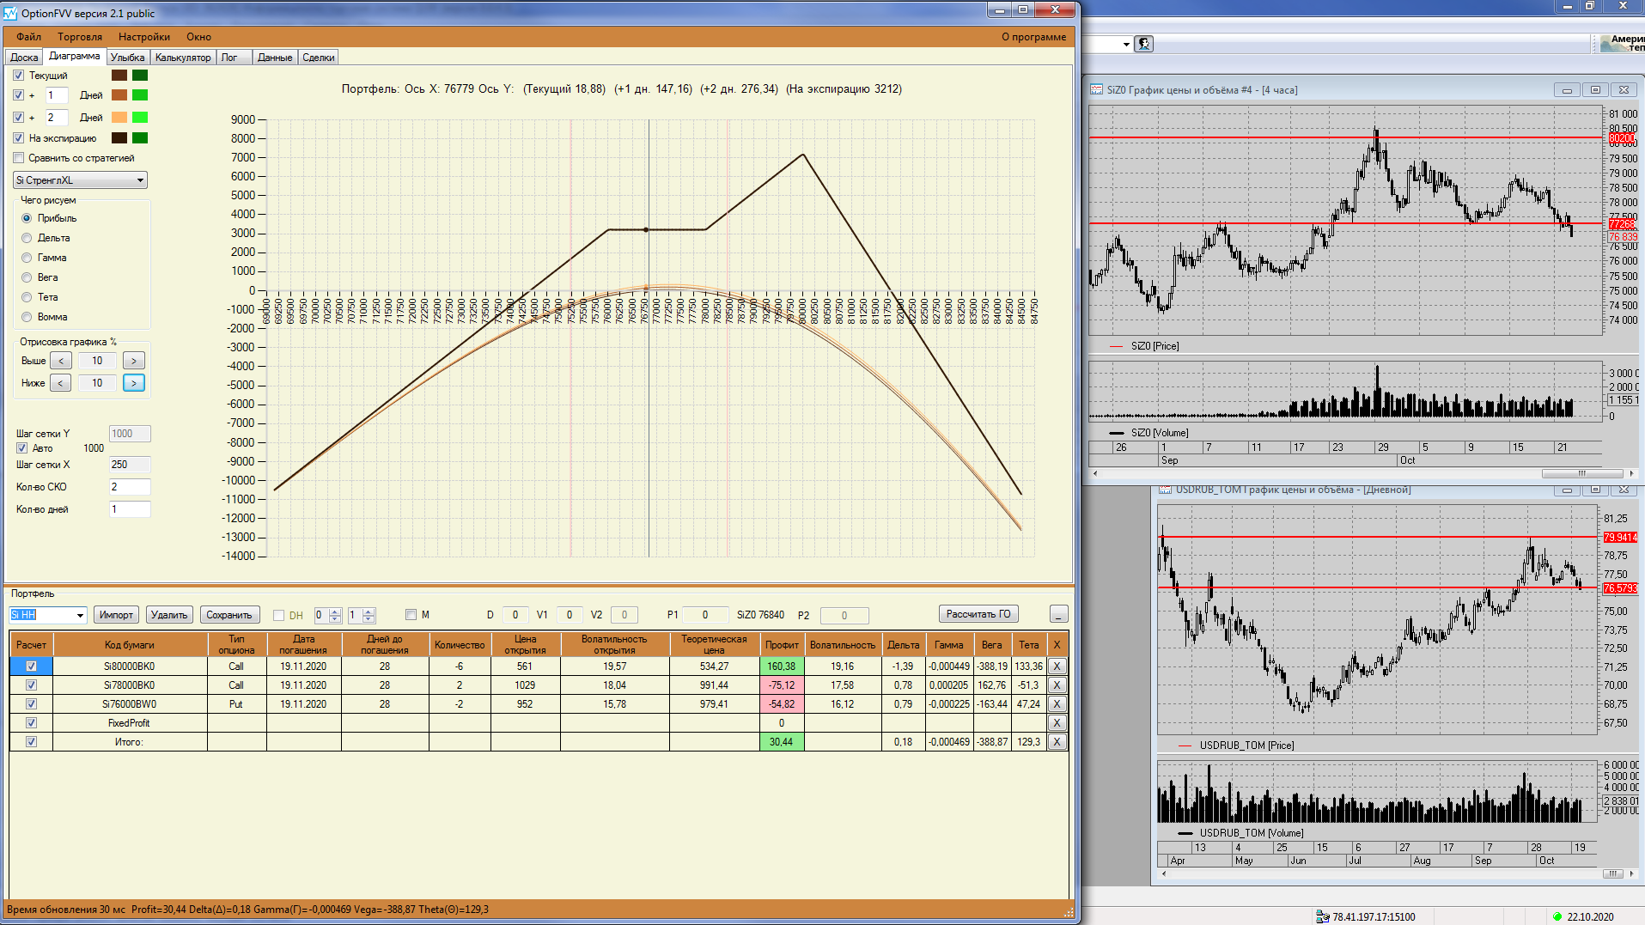Open the Настройки menu
This screenshot has height=925, width=1645.
click(144, 37)
